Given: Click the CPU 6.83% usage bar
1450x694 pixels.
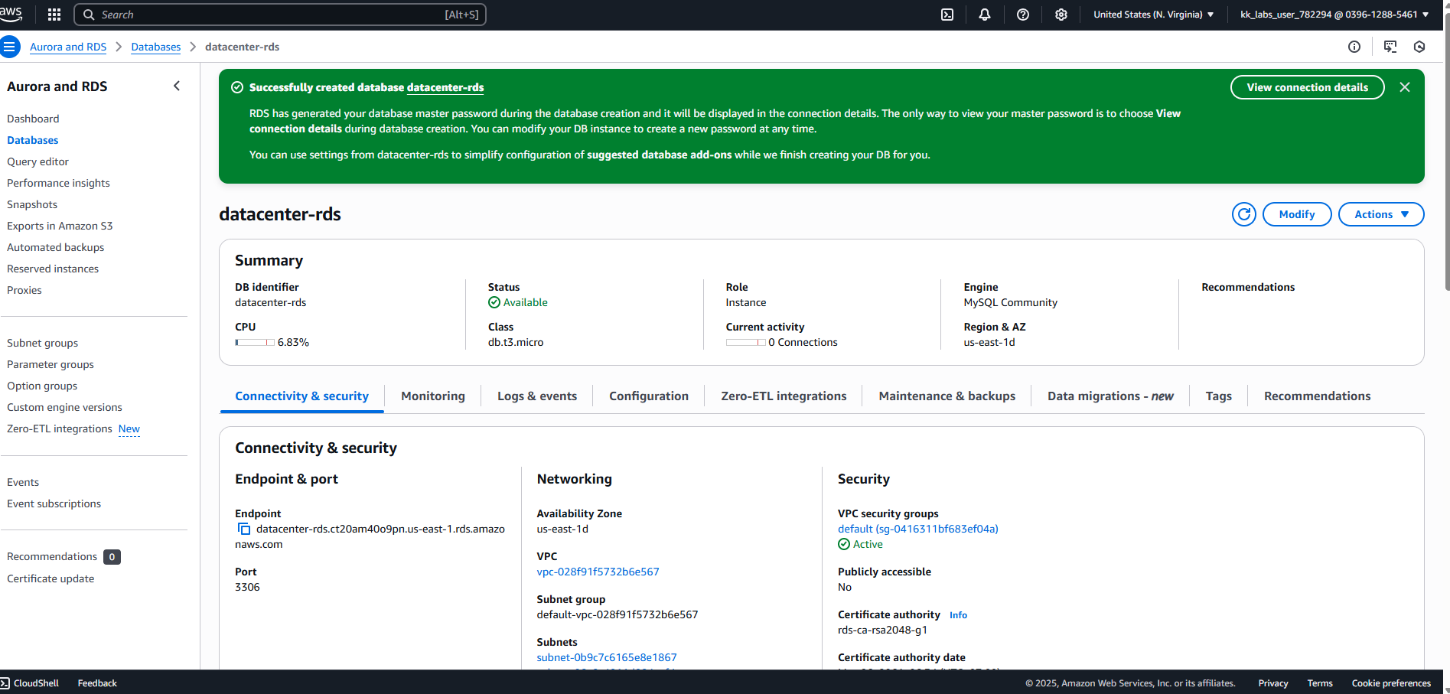Looking at the screenshot, I should coord(255,343).
